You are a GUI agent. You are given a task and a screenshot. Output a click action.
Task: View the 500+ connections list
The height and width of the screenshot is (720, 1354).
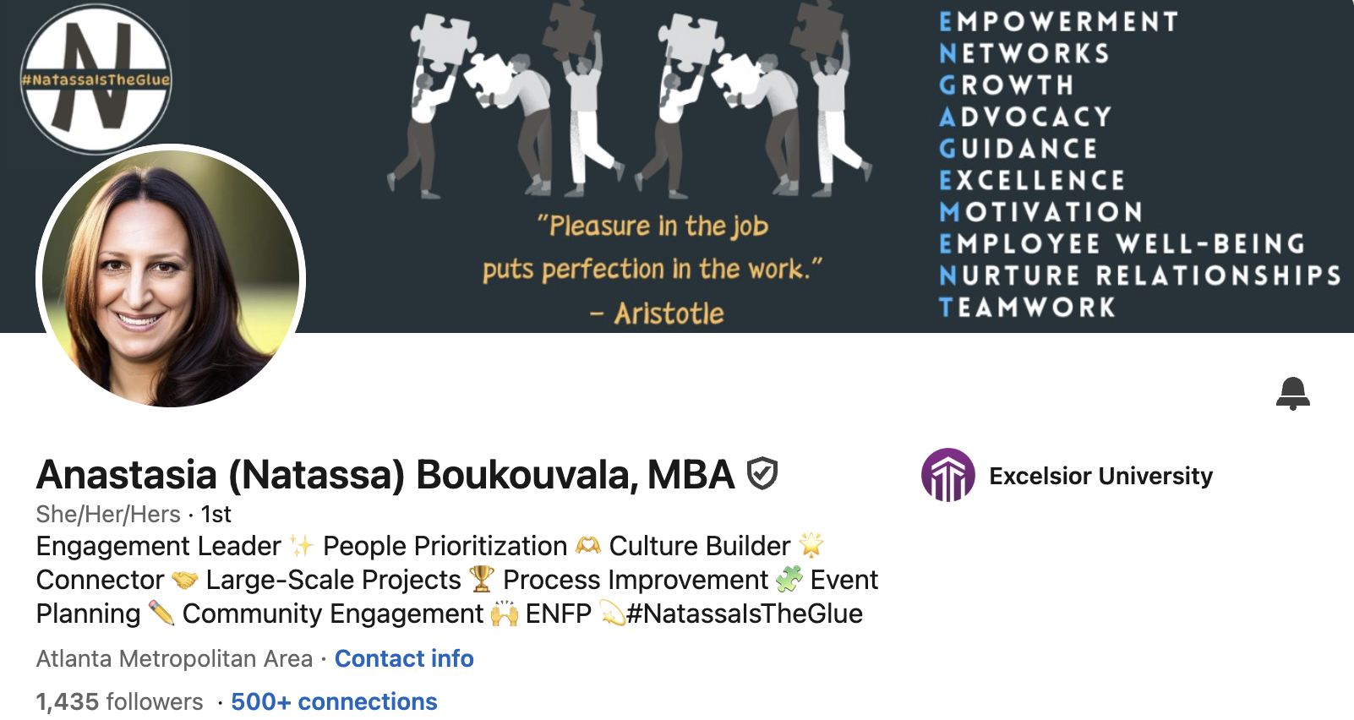(x=334, y=701)
